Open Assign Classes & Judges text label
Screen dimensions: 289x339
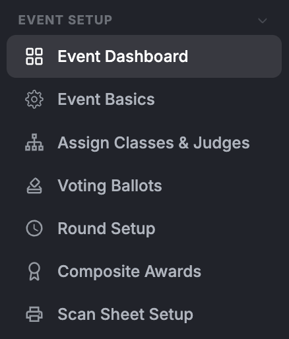[154, 143]
